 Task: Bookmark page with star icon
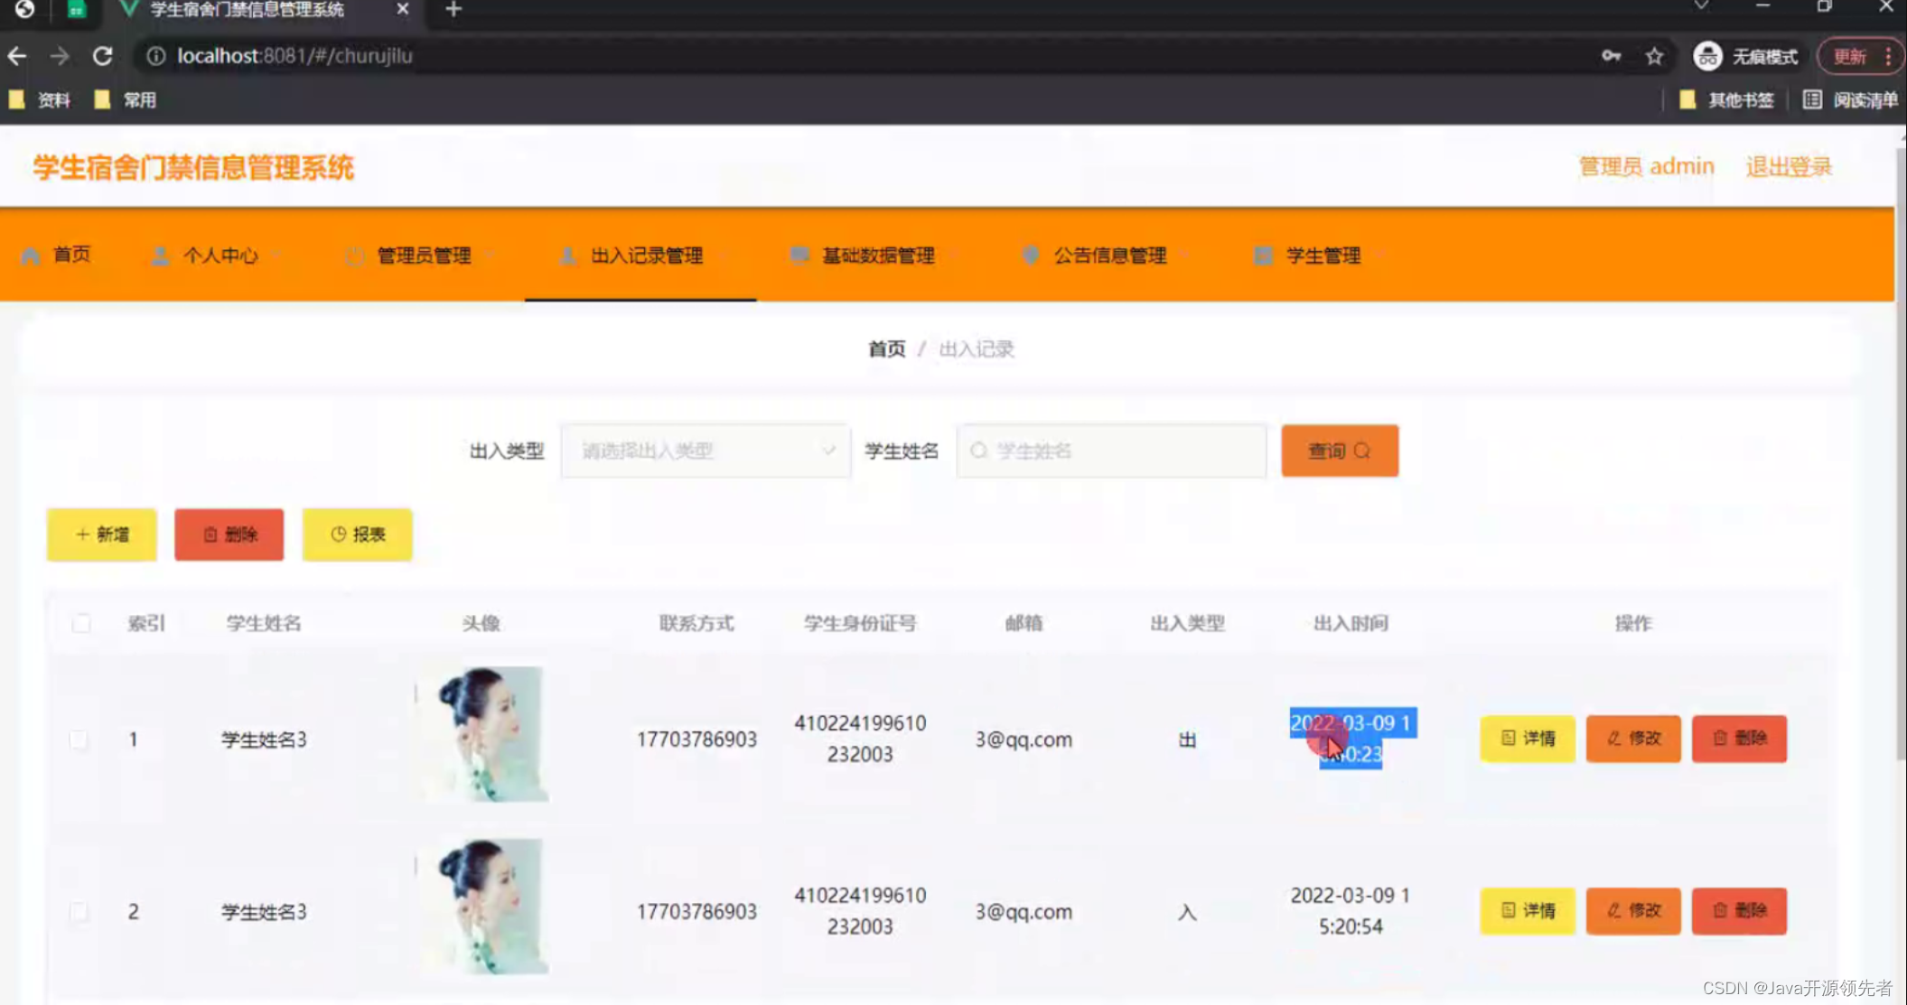click(1654, 56)
